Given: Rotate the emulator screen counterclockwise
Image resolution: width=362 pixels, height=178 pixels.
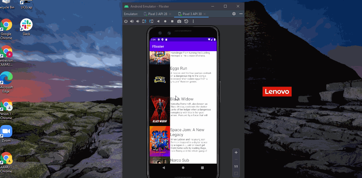Looking at the screenshot, I should click(144, 21).
